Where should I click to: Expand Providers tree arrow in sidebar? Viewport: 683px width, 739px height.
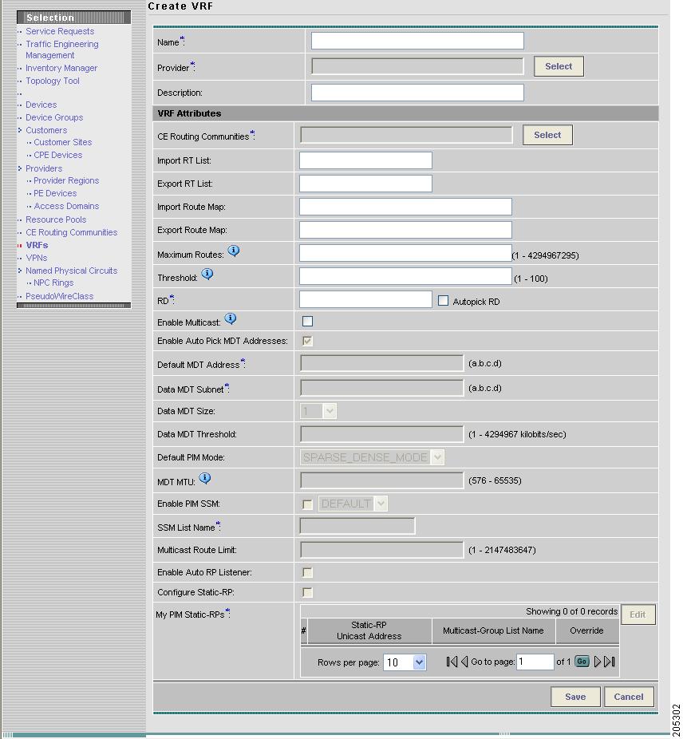[20, 168]
